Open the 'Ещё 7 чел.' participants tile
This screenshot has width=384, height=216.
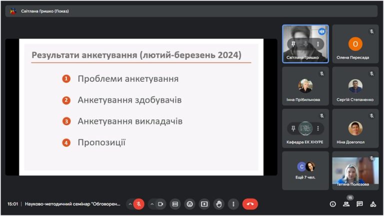[x=305, y=171]
